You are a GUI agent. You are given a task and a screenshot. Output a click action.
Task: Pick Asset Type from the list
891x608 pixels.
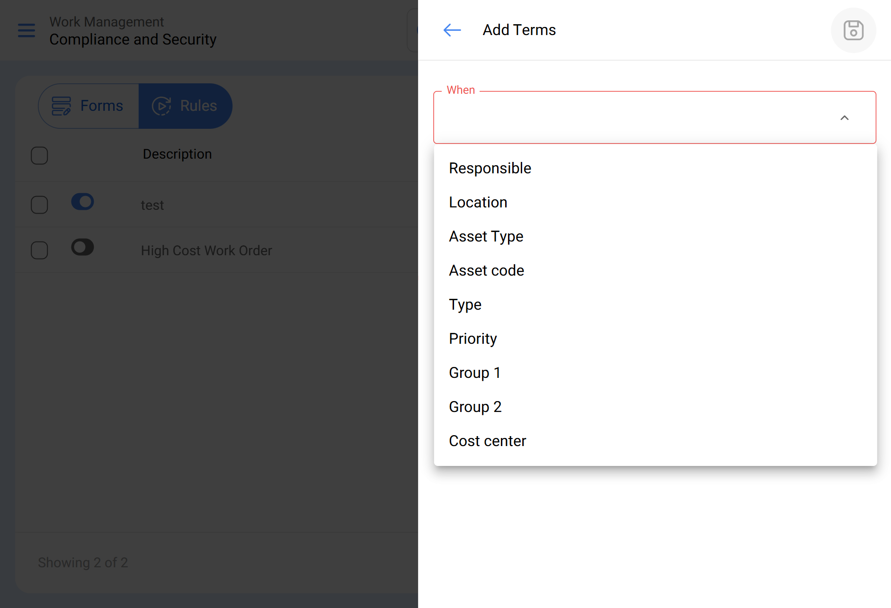[486, 236]
